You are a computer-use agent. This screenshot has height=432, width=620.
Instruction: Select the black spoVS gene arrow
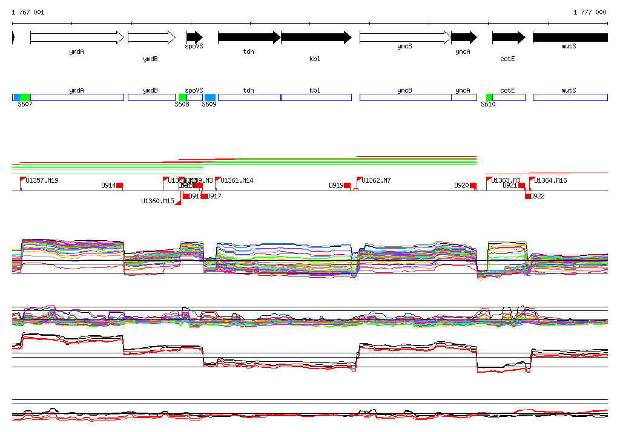click(x=194, y=38)
